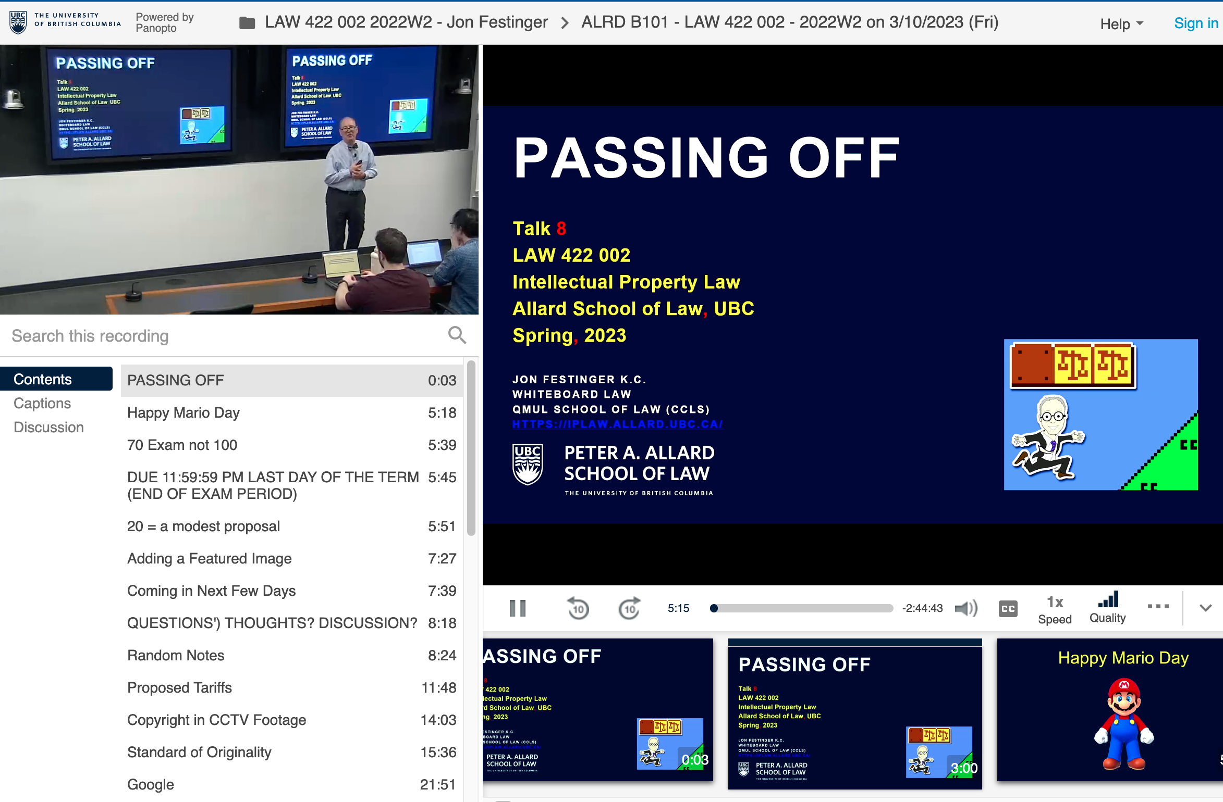The height and width of the screenshot is (802, 1223).
Task: Switch to the Captions tab
Action: 42,403
